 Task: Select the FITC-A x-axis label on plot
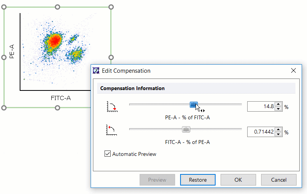tap(61, 98)
